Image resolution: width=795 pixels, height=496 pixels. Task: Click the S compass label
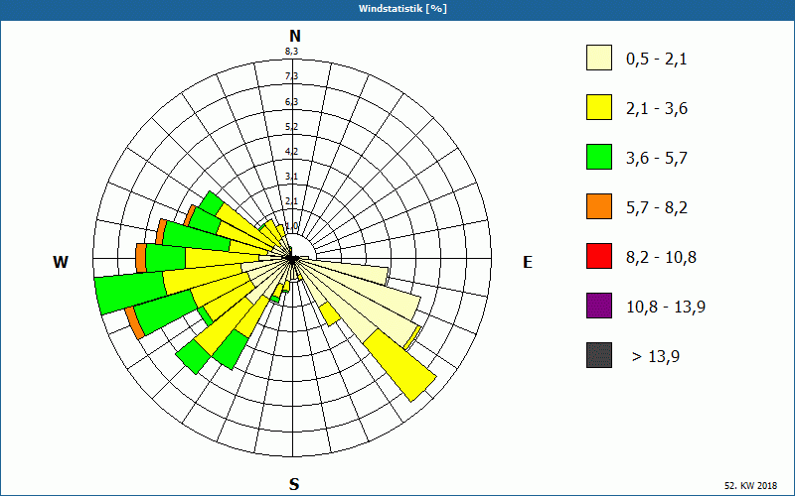pyautogui.click(x=294, y=484)
